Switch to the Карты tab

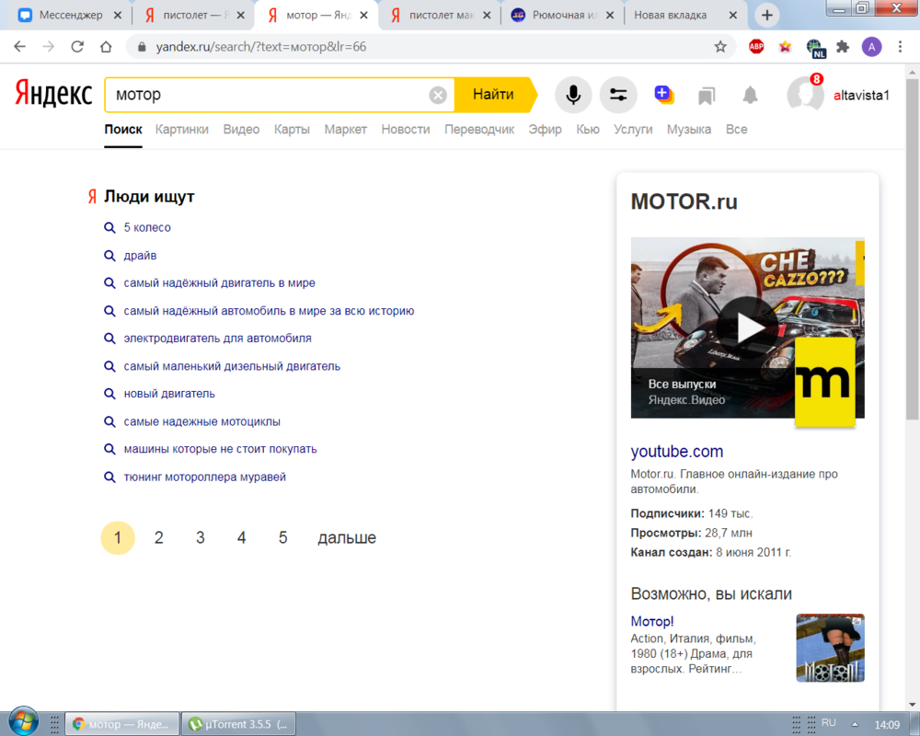(292, 129)
